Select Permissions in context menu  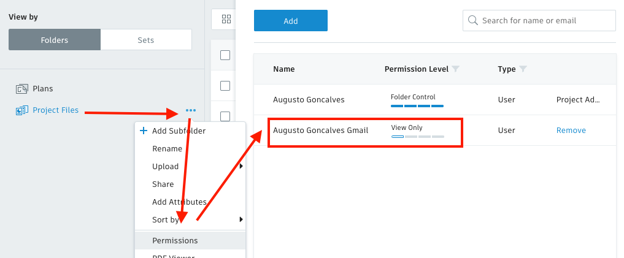[x=175, y=241]
